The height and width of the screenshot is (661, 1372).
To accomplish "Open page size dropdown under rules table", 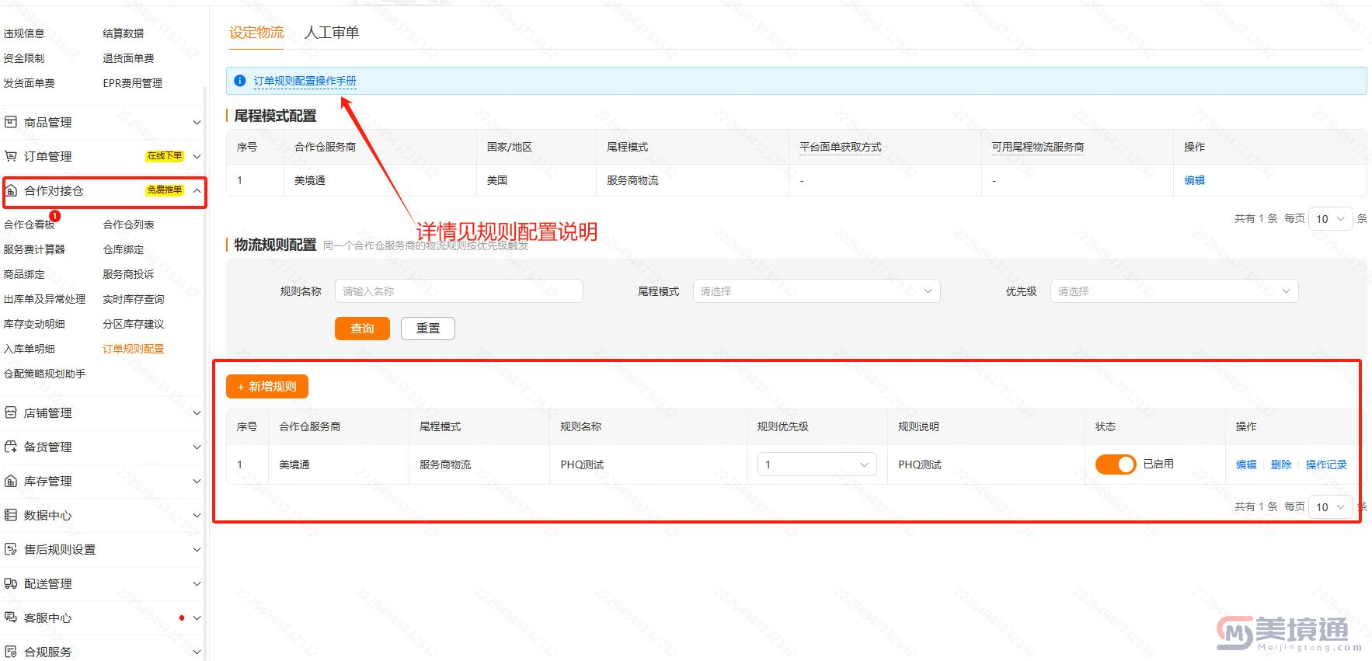I will 1330,507.
